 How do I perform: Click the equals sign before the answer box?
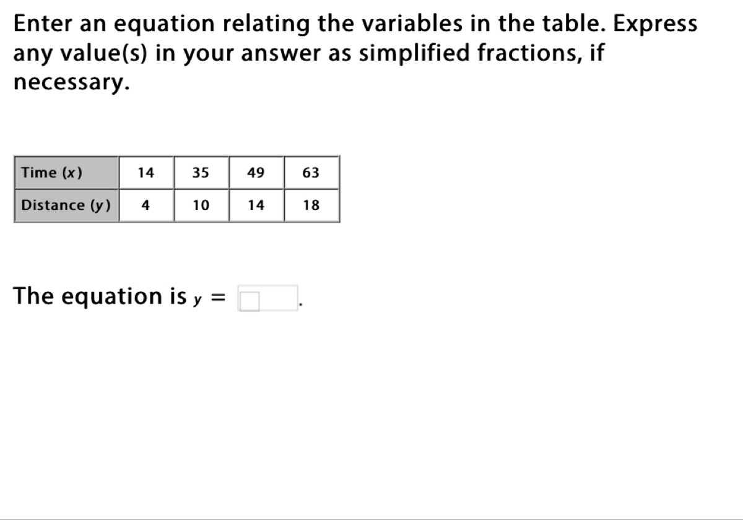pyautogui.click(x=217, y=298)
